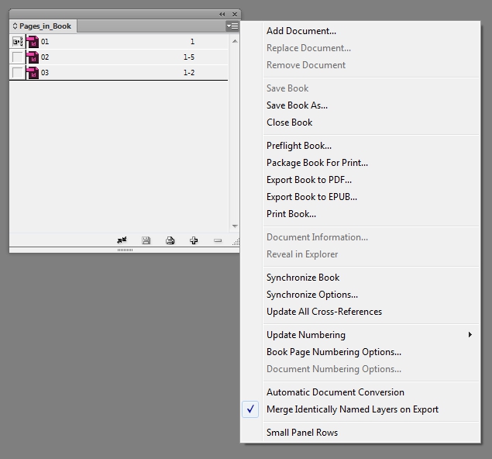Click page range 1-5 of document 02
Image resolution: width=492 pixels, height=459 pixels.
point(189,57)
